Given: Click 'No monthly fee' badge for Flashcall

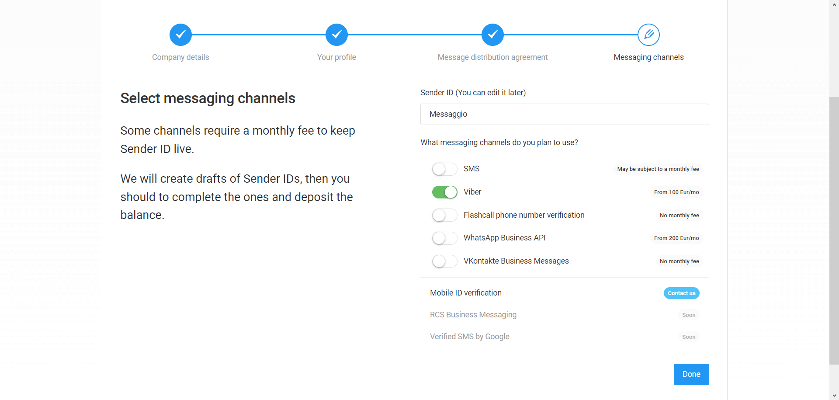Looking at the screenshot, I should 680,216.
